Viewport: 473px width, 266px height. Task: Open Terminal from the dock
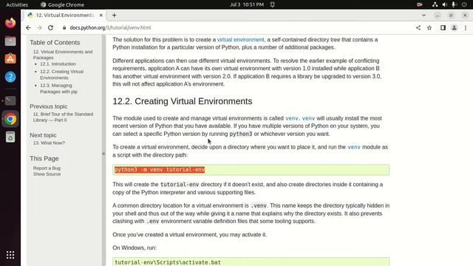coord(10,100)
